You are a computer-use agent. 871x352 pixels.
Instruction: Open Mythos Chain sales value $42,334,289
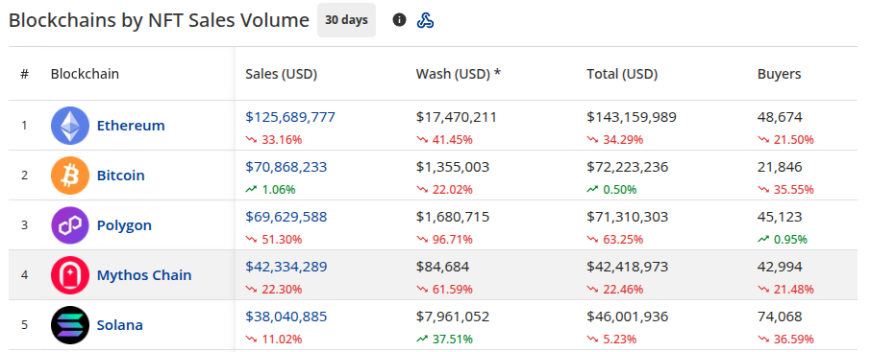[286, 267]
